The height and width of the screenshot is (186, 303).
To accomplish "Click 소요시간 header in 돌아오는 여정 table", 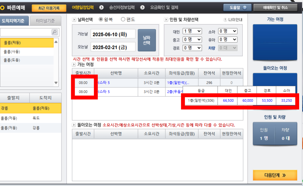I will coord(151,134).
